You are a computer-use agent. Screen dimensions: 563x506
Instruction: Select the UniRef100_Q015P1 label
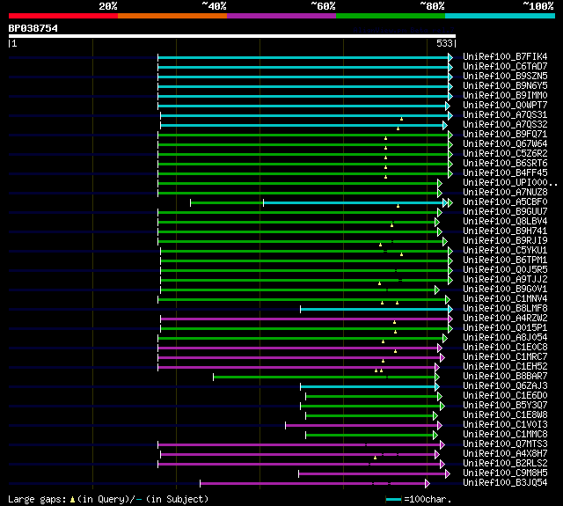505,328
